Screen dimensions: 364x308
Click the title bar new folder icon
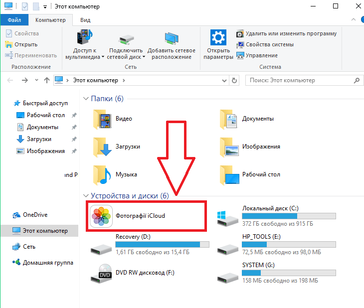[x=36, y=6]
